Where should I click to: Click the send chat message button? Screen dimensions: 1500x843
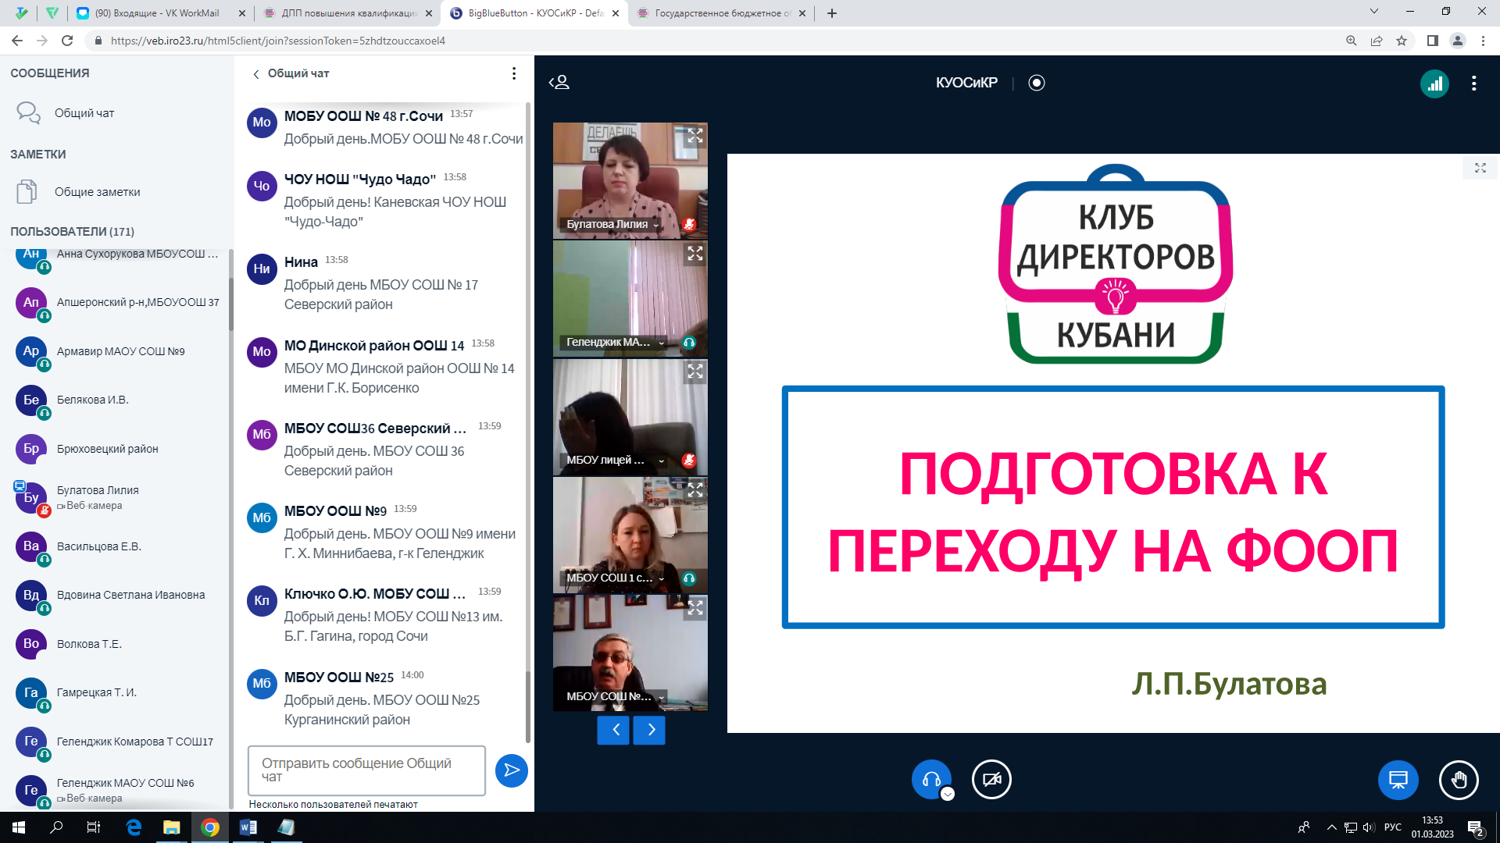pos(511,770)
